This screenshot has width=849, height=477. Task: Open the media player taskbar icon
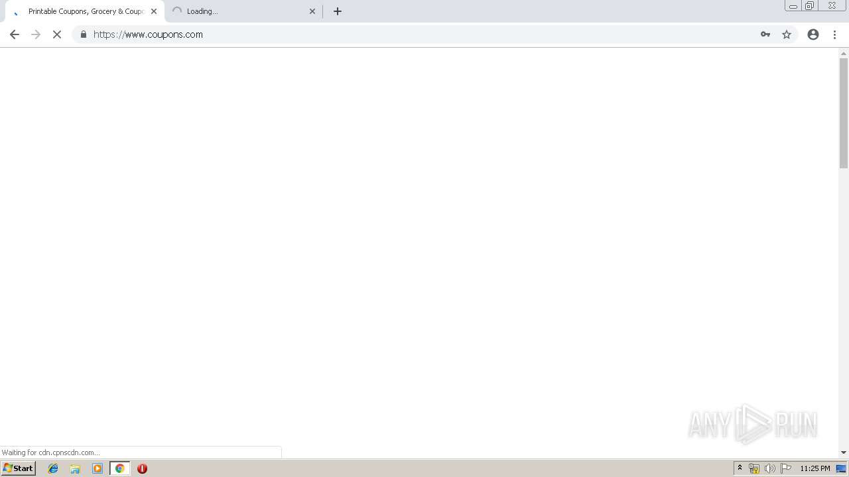(x=98, y=468)
